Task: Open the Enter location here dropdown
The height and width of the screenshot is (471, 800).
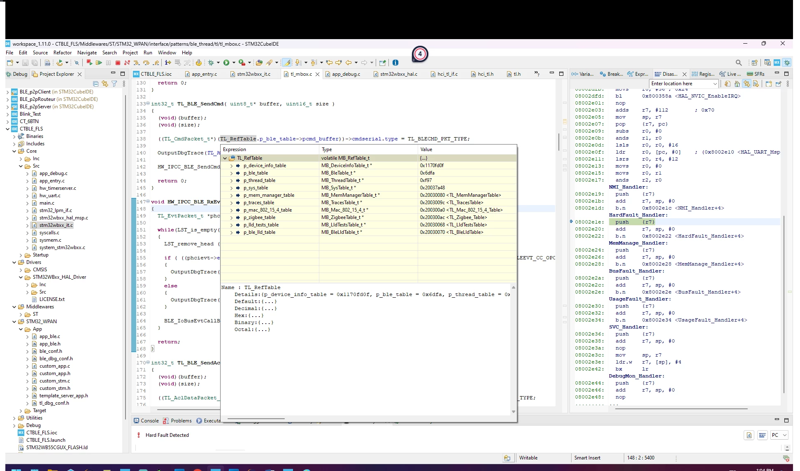Action: (715, 84)
